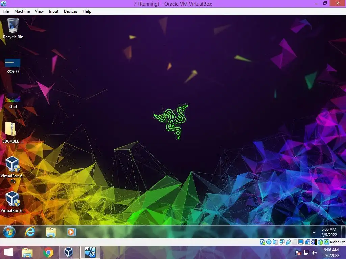Select the running Windows 7 VM taskbar button

click(90, 252)
